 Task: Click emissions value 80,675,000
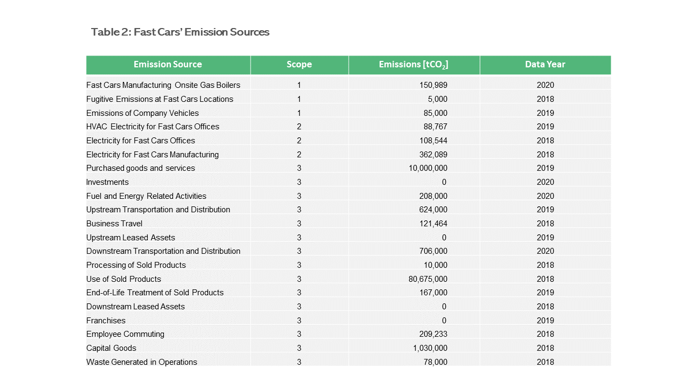[x=428, y=279]
